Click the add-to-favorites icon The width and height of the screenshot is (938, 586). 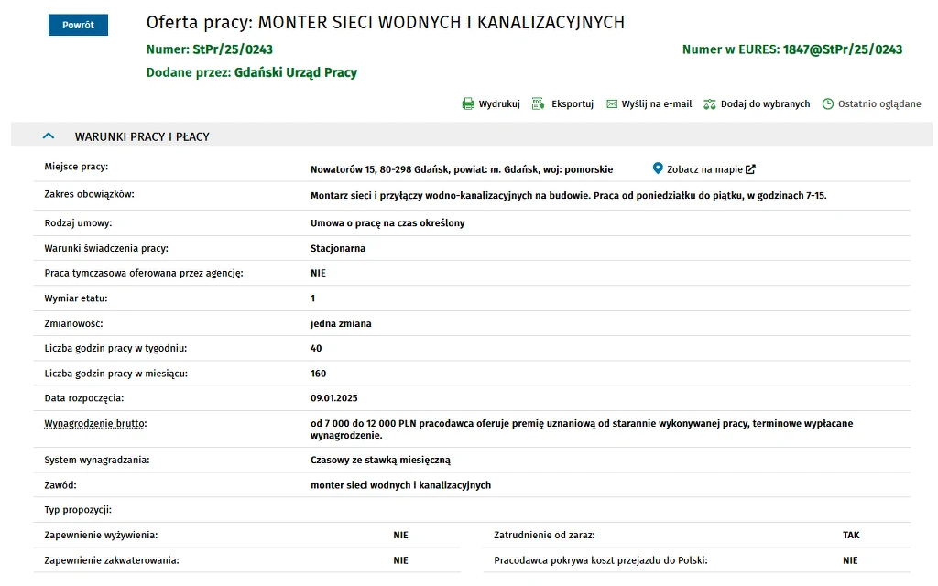(x=709, y=104)
